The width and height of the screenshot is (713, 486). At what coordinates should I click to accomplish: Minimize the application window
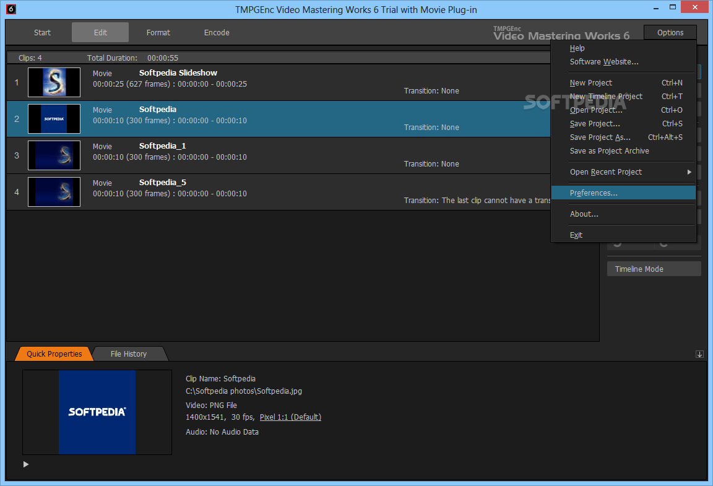[655, 7]
